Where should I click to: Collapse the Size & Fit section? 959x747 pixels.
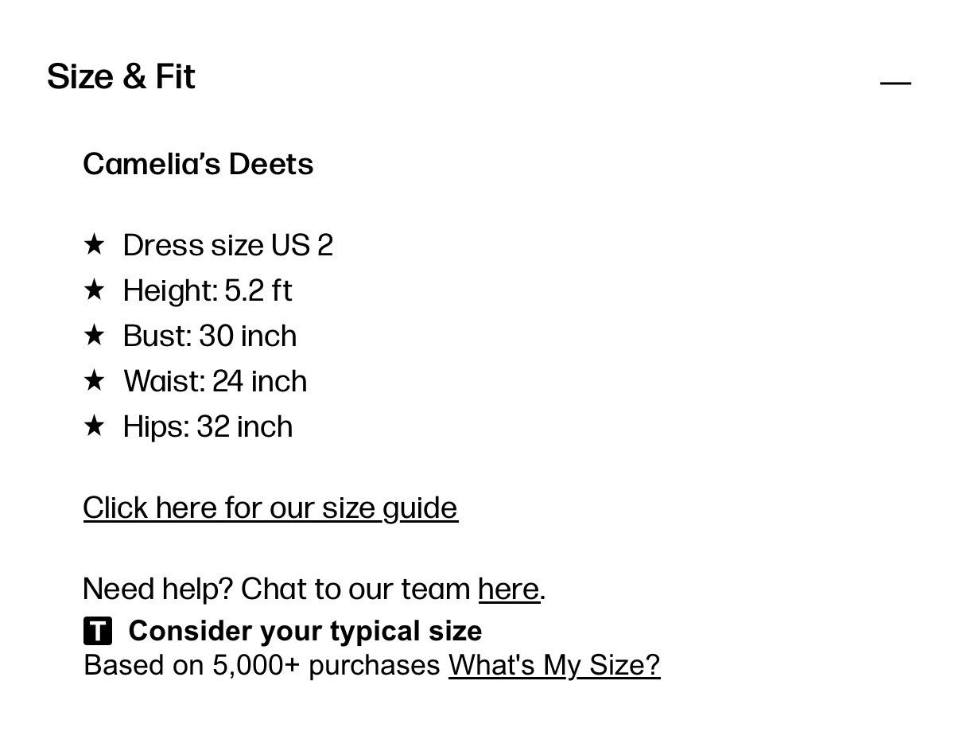(x=895, y=82)
